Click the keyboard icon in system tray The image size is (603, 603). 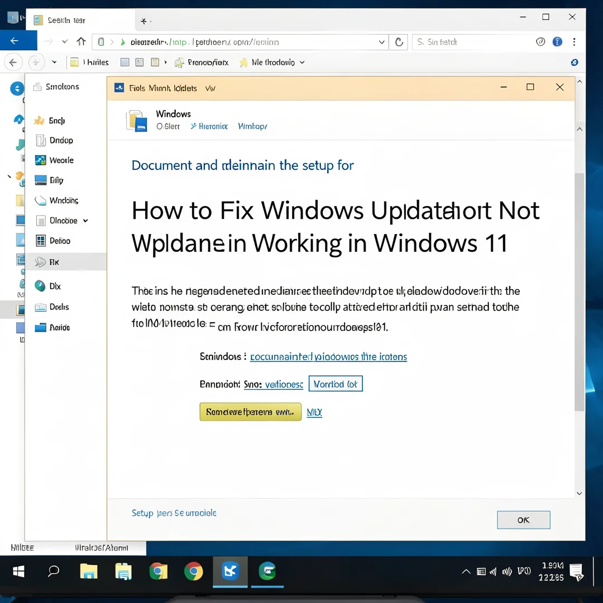(481, 572)
